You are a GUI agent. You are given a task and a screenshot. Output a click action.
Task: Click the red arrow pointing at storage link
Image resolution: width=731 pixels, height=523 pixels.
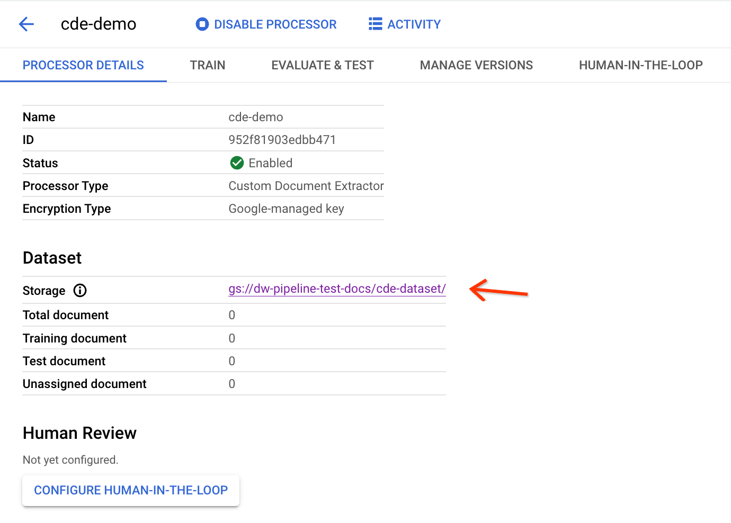click(498, 291)
